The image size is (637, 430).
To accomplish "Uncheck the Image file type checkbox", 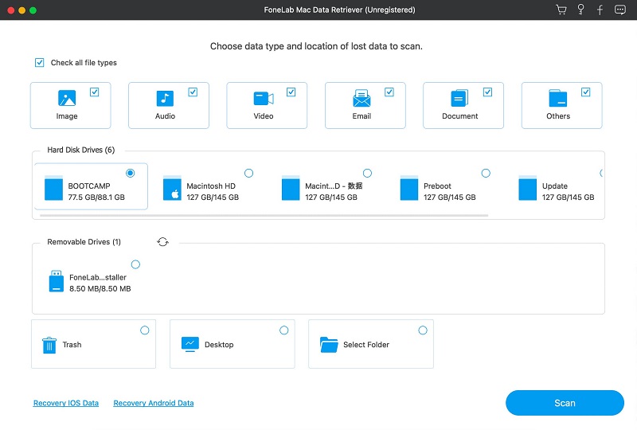I will (x=94, y=92).
